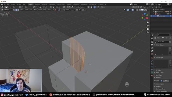Open the Render menu

pyautogui.click(x=13, y=4)
